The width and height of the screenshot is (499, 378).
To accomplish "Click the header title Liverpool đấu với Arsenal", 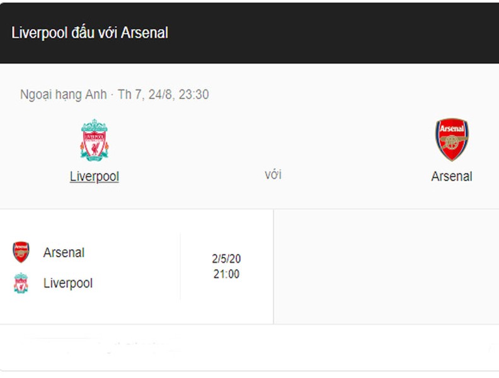I will click(89, 33).
